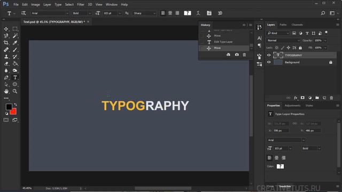Click the foreground color swatch
This screenshot has height=192, width=342.
click(9, 107)
